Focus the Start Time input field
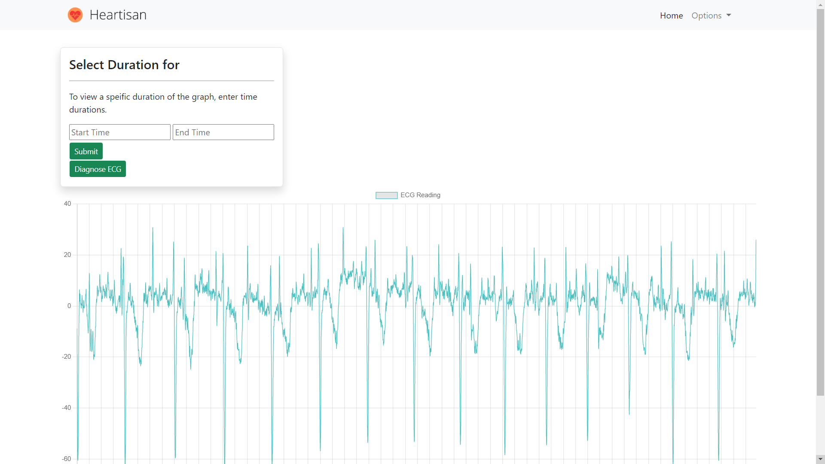825x464 pixels. (x=120, y=132)
